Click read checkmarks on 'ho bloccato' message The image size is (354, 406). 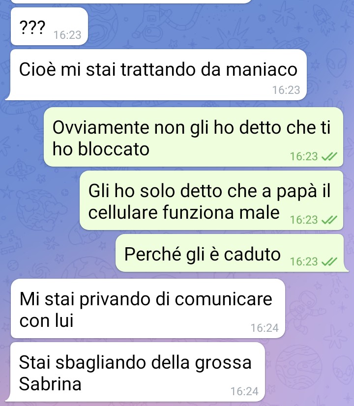(329, 156)
